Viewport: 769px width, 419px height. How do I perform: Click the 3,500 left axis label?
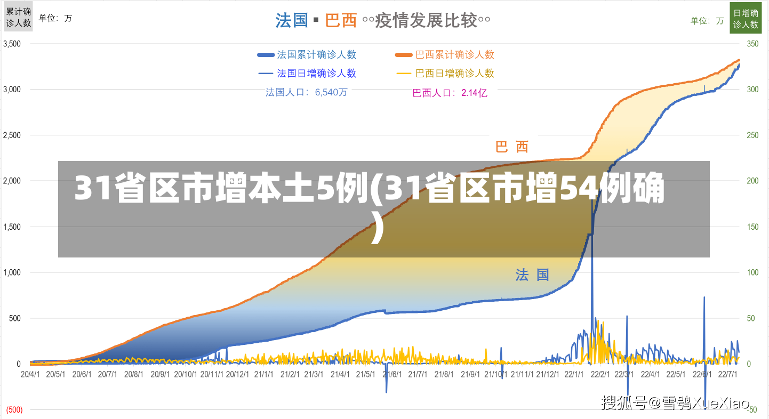[12, 44]
